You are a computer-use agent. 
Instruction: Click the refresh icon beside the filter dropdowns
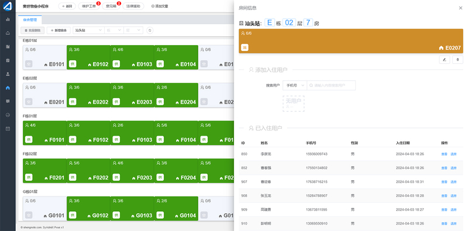click(x=150, y=30)
